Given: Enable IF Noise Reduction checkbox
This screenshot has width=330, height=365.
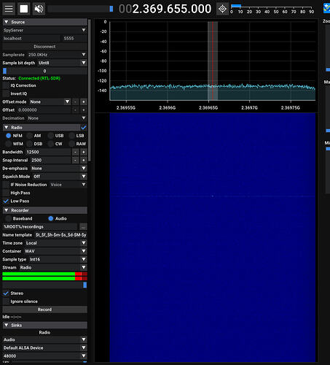Looking at the screenshot, I should pyautogui.click(x=6, y=185).
